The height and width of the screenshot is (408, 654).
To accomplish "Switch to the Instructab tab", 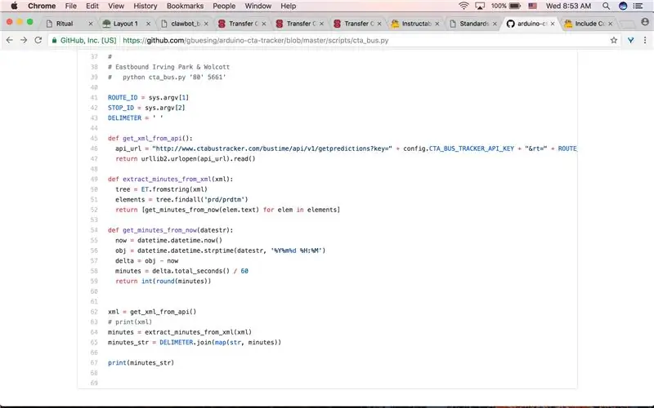I will [416, 24].
